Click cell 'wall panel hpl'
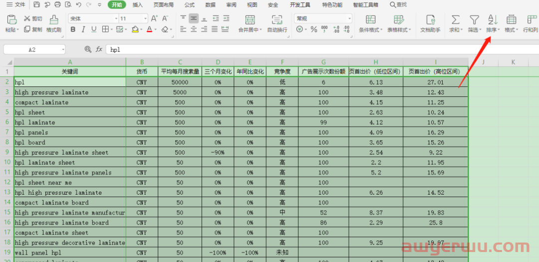This screenshot has height=262, width=539. (x=70, y=253)
